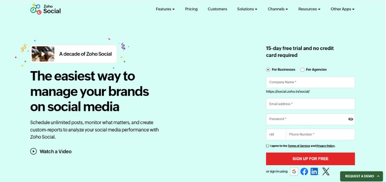Click the Email address input field
The width and height of the screenshot is (386, 182).
310,104
